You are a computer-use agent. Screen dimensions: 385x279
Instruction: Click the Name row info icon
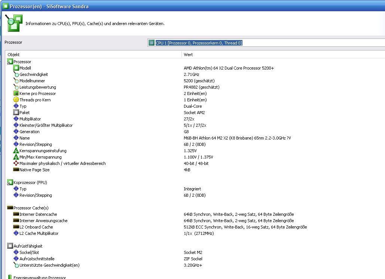16,138
